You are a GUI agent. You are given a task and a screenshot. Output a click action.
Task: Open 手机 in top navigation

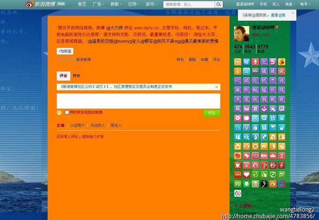(263, 4)
